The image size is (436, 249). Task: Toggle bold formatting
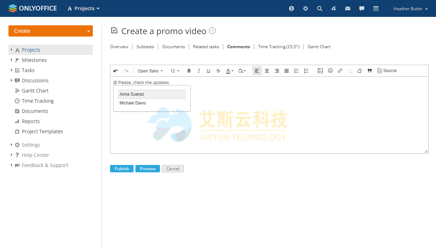click(x=189, y=71)
